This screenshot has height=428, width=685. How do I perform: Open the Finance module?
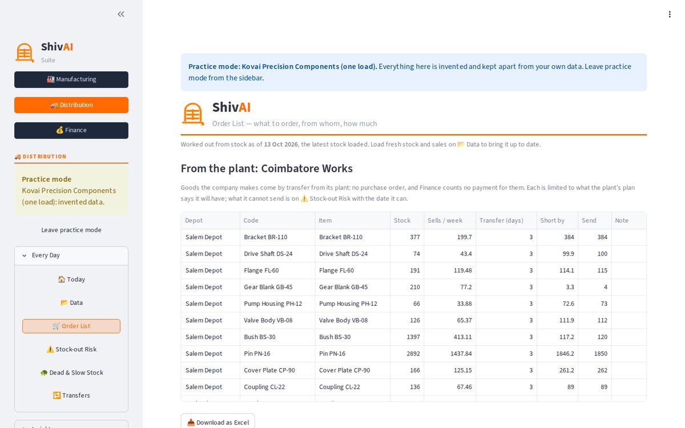point(71,130)
